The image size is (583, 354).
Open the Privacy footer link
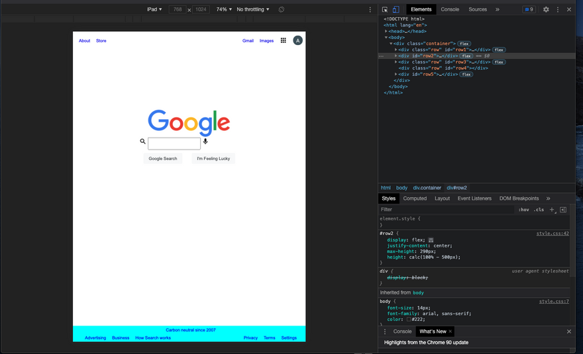pos(250,338)
